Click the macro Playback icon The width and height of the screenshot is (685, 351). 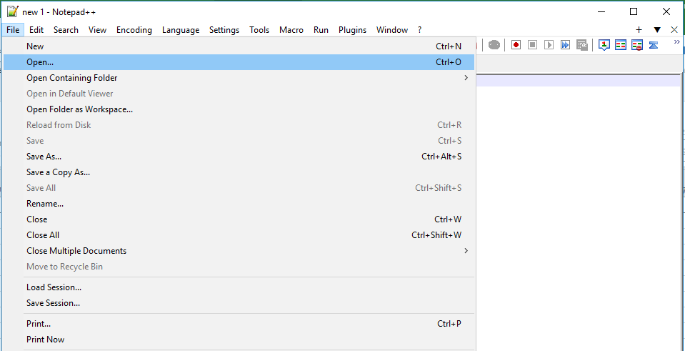pos(549,45)
